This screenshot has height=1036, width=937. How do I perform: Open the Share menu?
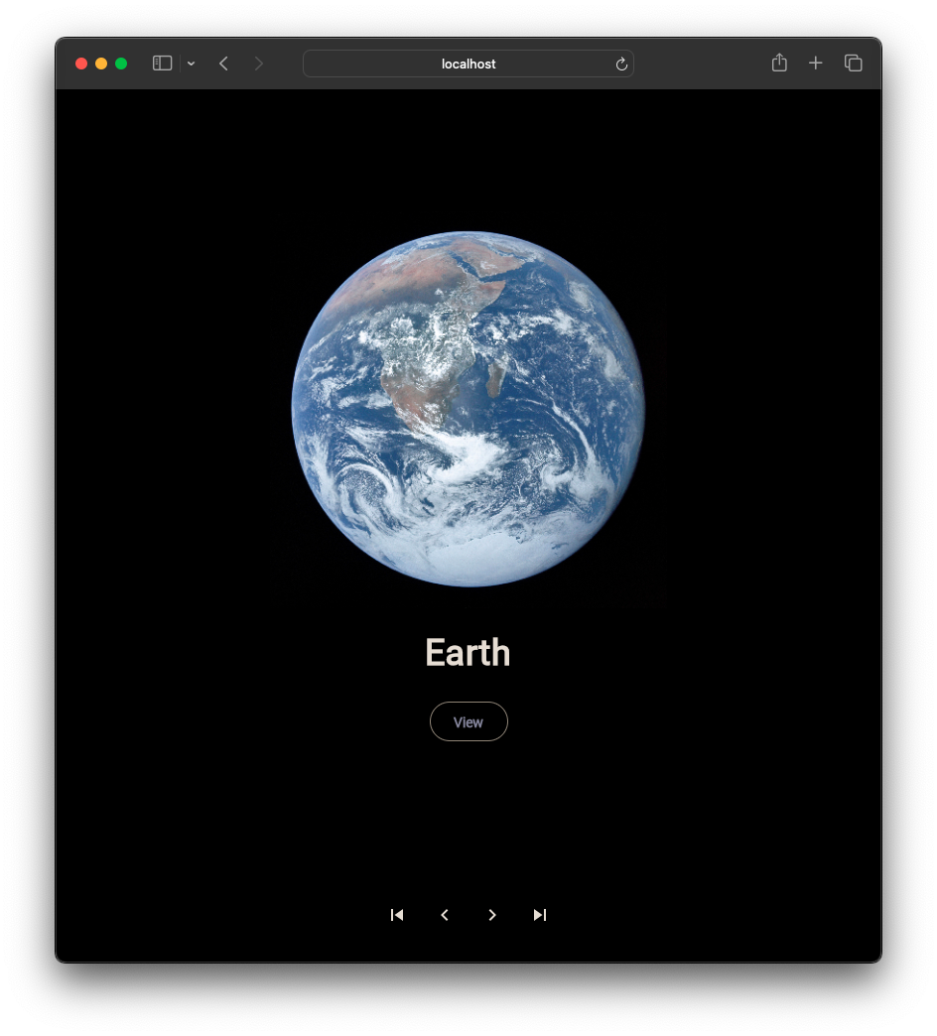pos(779,63)
